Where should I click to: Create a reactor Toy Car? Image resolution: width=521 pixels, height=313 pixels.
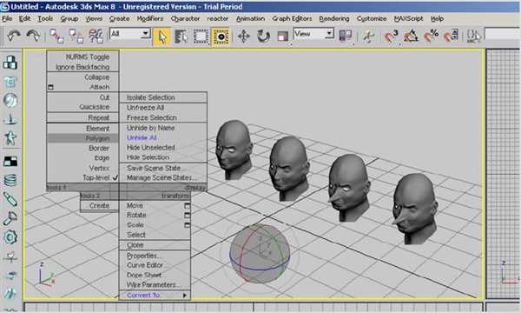click(10, 275)
